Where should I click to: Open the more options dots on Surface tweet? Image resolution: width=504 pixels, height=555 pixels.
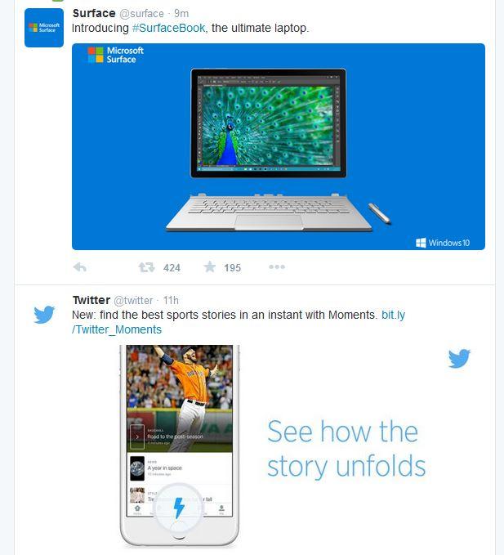tap(277, 267)
